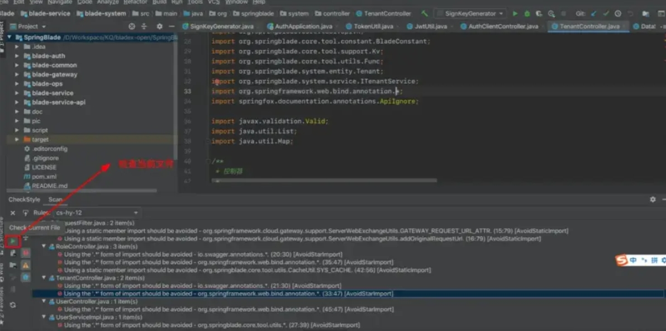Click the Git commit checkmark icon
Screen dimensions: 666x331
tap(606, 13)
